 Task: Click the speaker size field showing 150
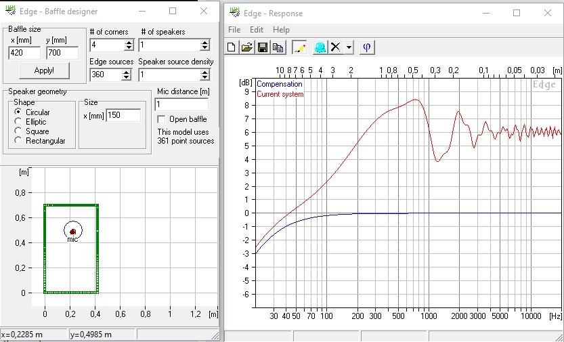pyautogui.click(x=123, y=115)
